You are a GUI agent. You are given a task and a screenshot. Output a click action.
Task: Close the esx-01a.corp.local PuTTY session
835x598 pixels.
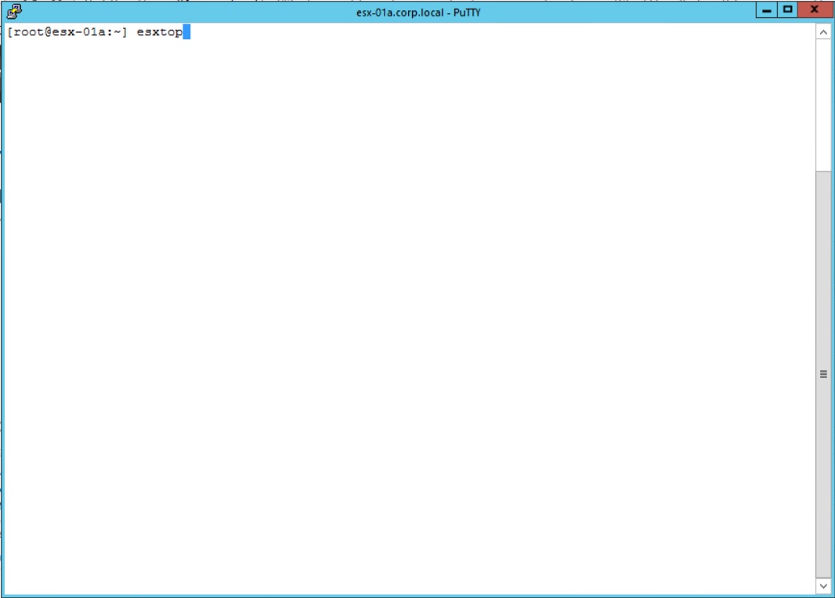pos(814,10)
